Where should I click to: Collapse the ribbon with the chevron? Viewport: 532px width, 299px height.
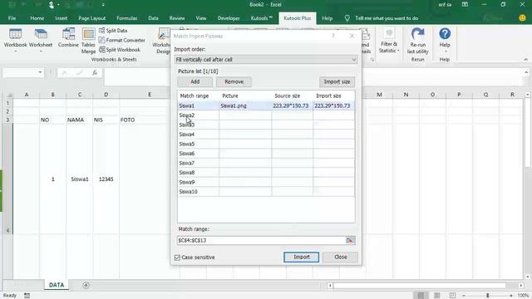(x=526, y=59)
